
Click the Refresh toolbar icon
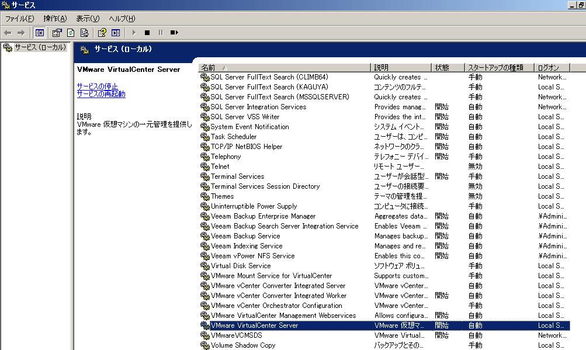click(71, 33)
